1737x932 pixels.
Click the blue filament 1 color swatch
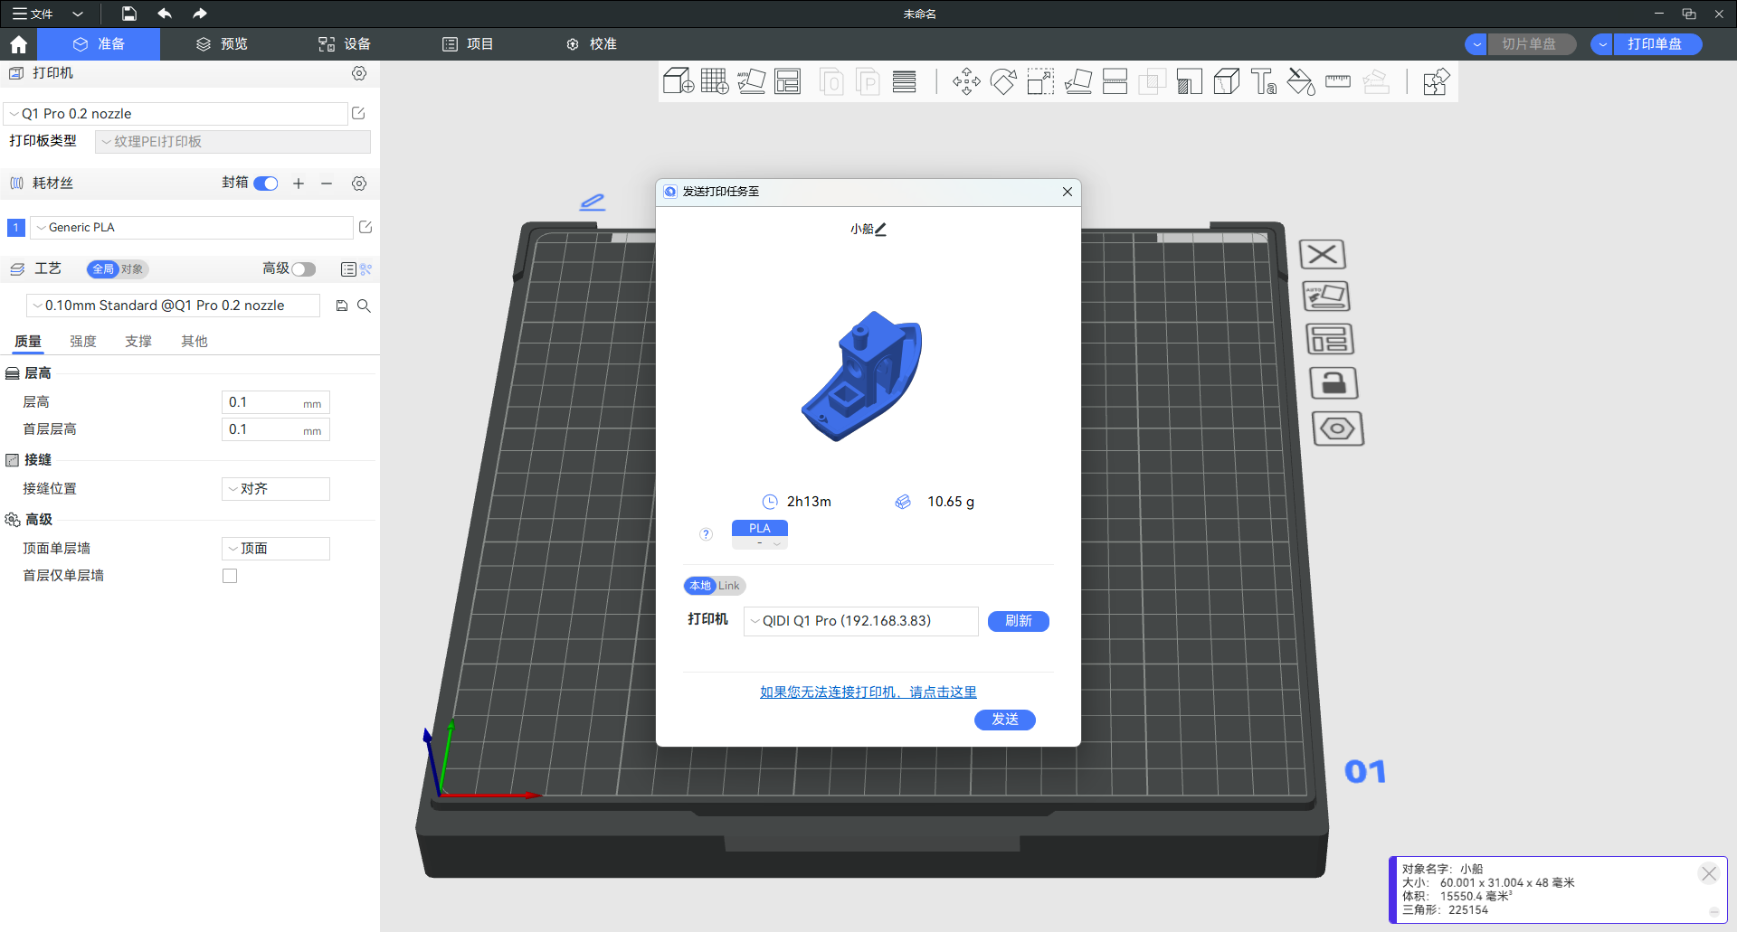tap(16, 228)
